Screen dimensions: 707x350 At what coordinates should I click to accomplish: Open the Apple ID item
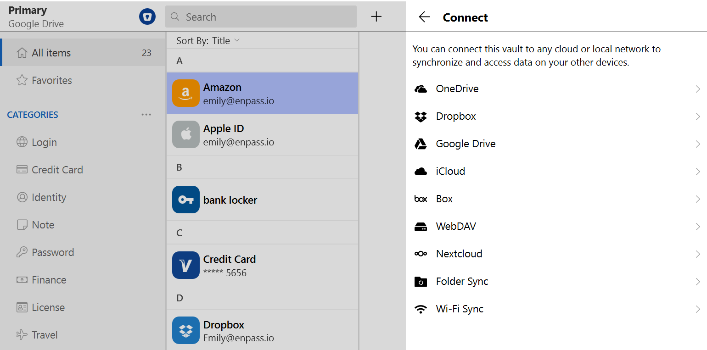(x=262, y=134)
